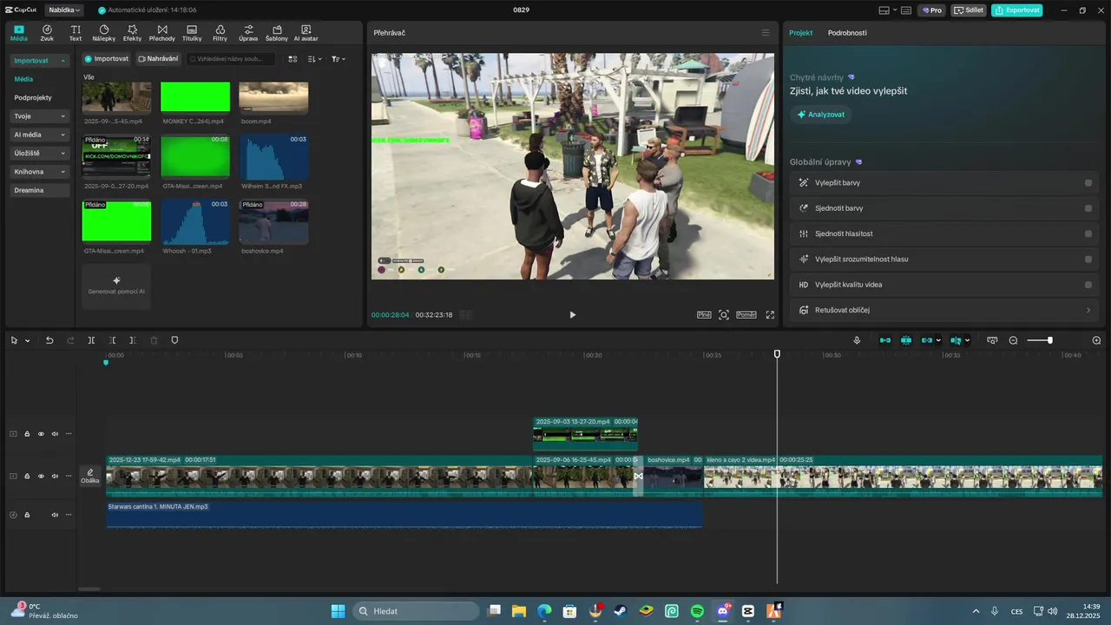
Task: Open the media sort order dropdown
Action: click(314, 59)
